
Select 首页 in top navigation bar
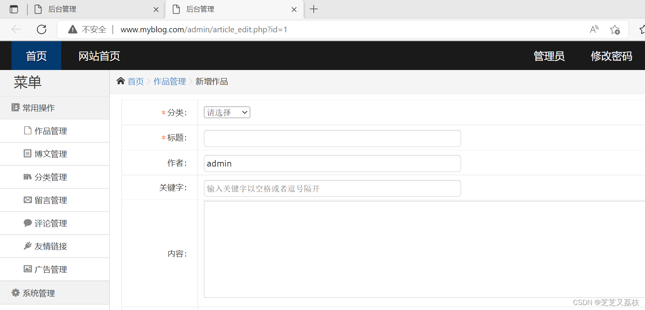pyautogui.click(x=36, y=56)
